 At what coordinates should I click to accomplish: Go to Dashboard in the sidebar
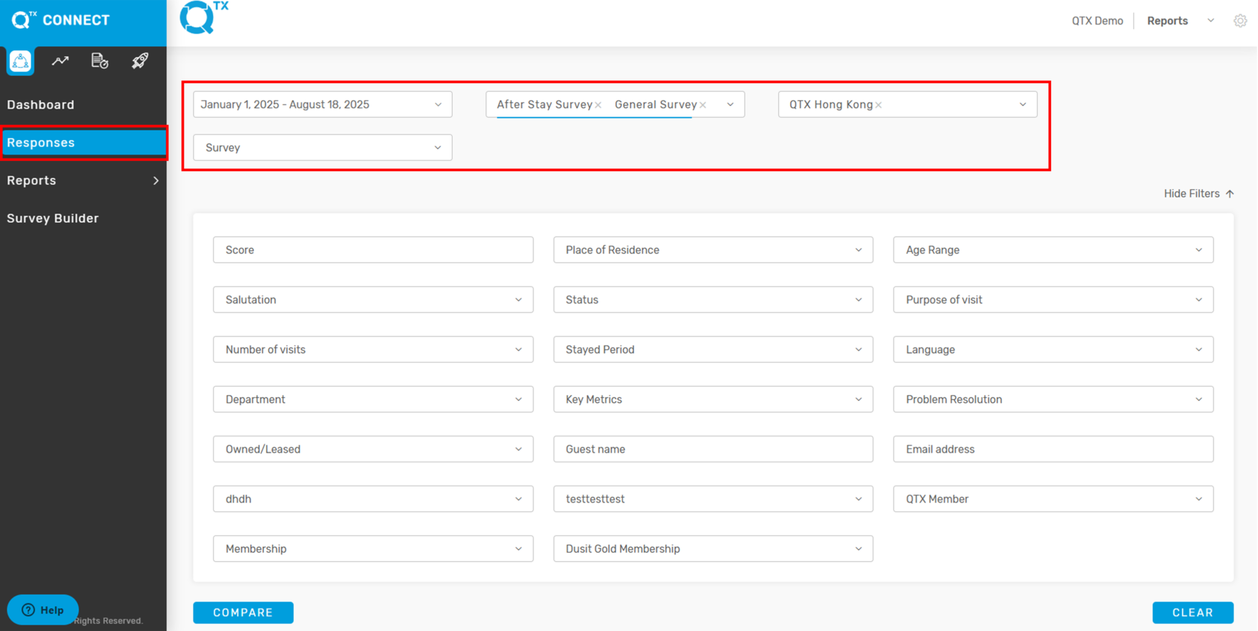40,105
